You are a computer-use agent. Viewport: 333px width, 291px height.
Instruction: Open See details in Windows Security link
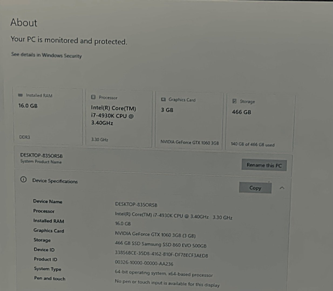[x=46, y=55]
